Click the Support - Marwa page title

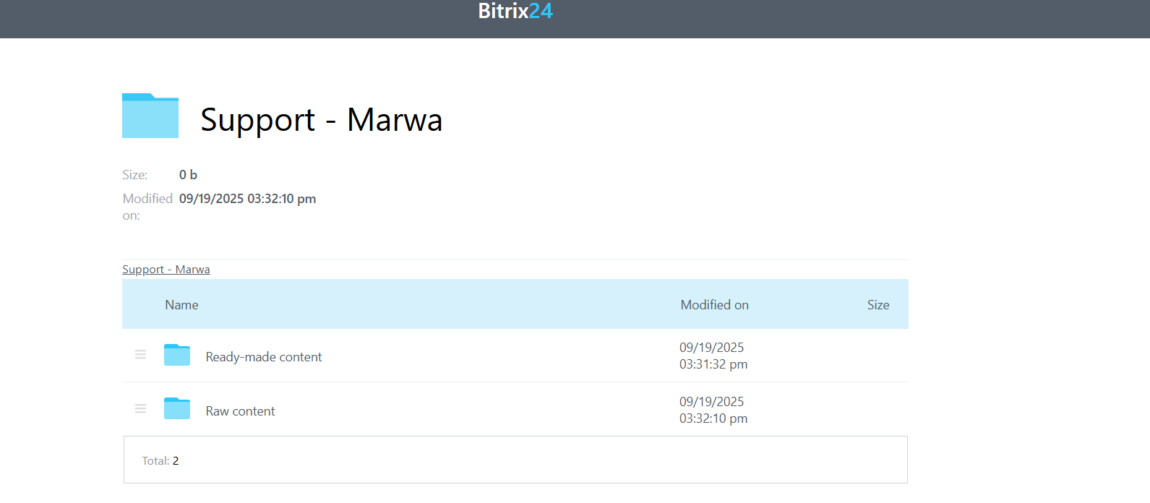click(322, 120)
